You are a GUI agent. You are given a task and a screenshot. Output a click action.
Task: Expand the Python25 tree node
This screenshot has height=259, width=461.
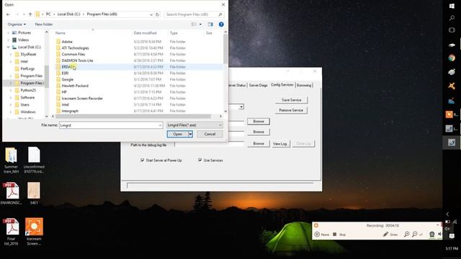click(11, 91)
